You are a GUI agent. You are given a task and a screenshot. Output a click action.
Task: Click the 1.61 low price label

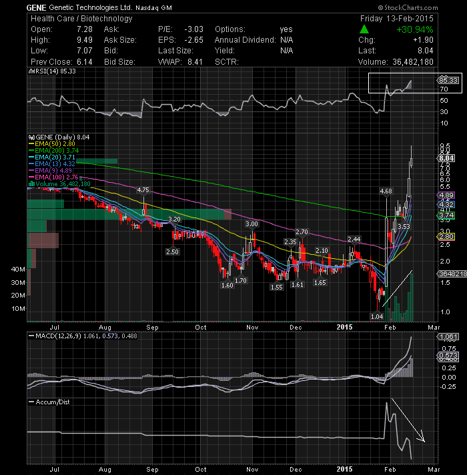tap(298, 284)
